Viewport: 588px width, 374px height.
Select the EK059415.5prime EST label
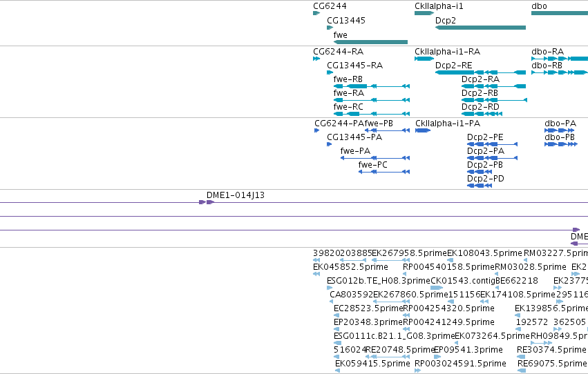pyautogui.click(x=372, y=364)
